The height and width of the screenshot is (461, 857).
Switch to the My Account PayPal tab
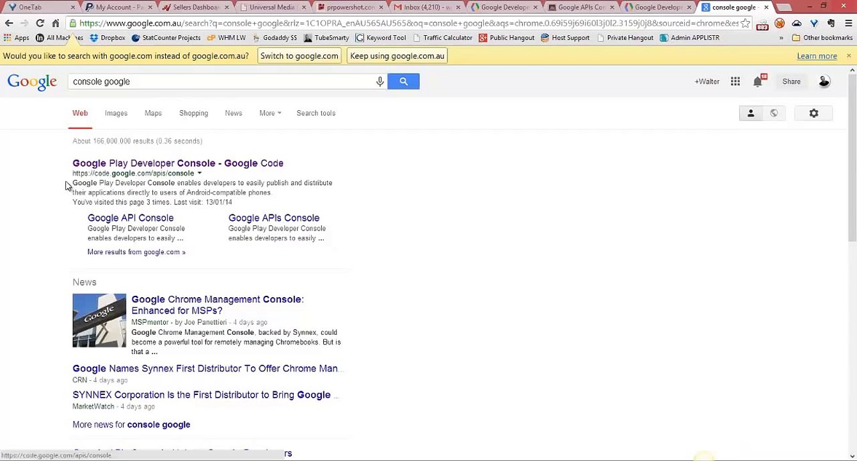pyautogui.click(x=118, y=7)
